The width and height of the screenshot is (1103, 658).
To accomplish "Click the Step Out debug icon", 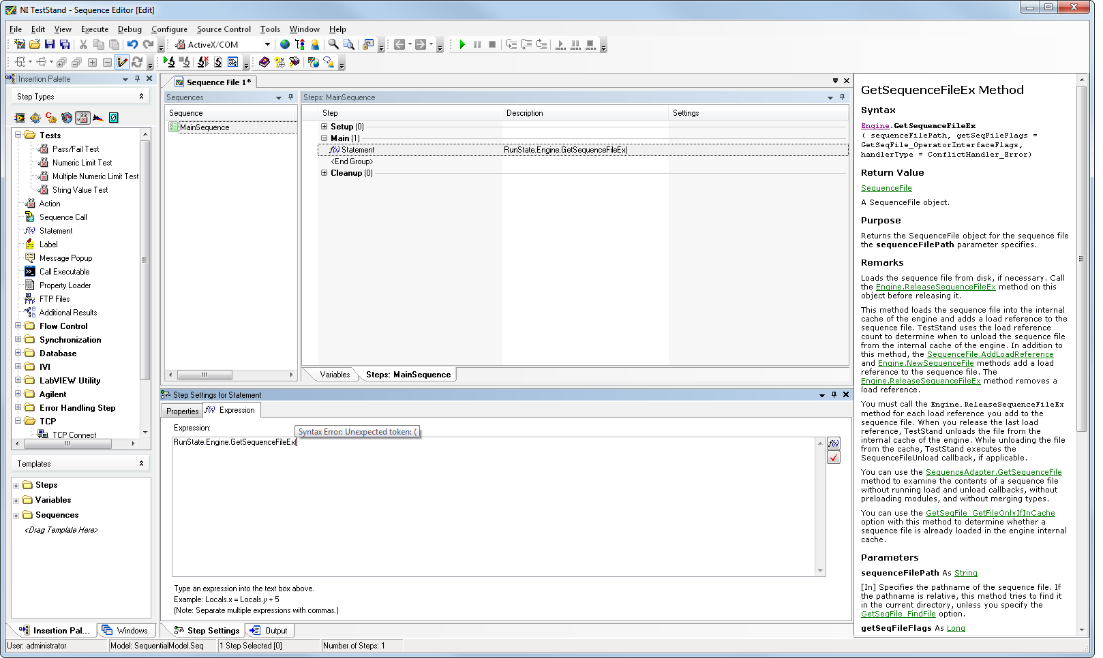I will coord(541,44).
